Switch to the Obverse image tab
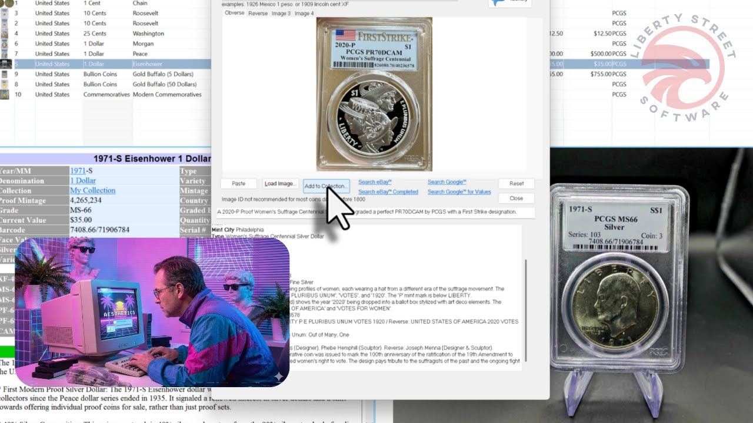Viewport: 753px width, 423px height. tap(234, 13)
